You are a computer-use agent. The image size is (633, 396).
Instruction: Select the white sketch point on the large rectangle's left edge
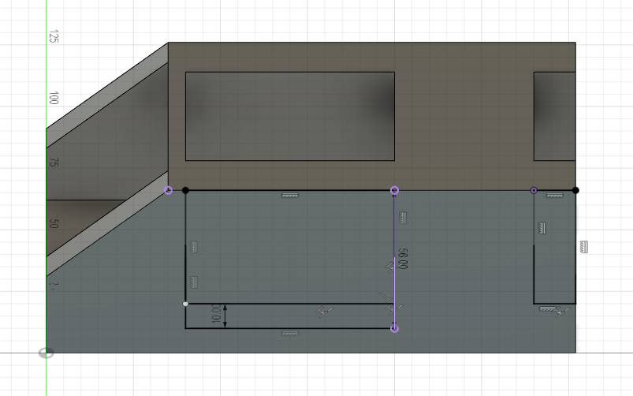(185, 304)
